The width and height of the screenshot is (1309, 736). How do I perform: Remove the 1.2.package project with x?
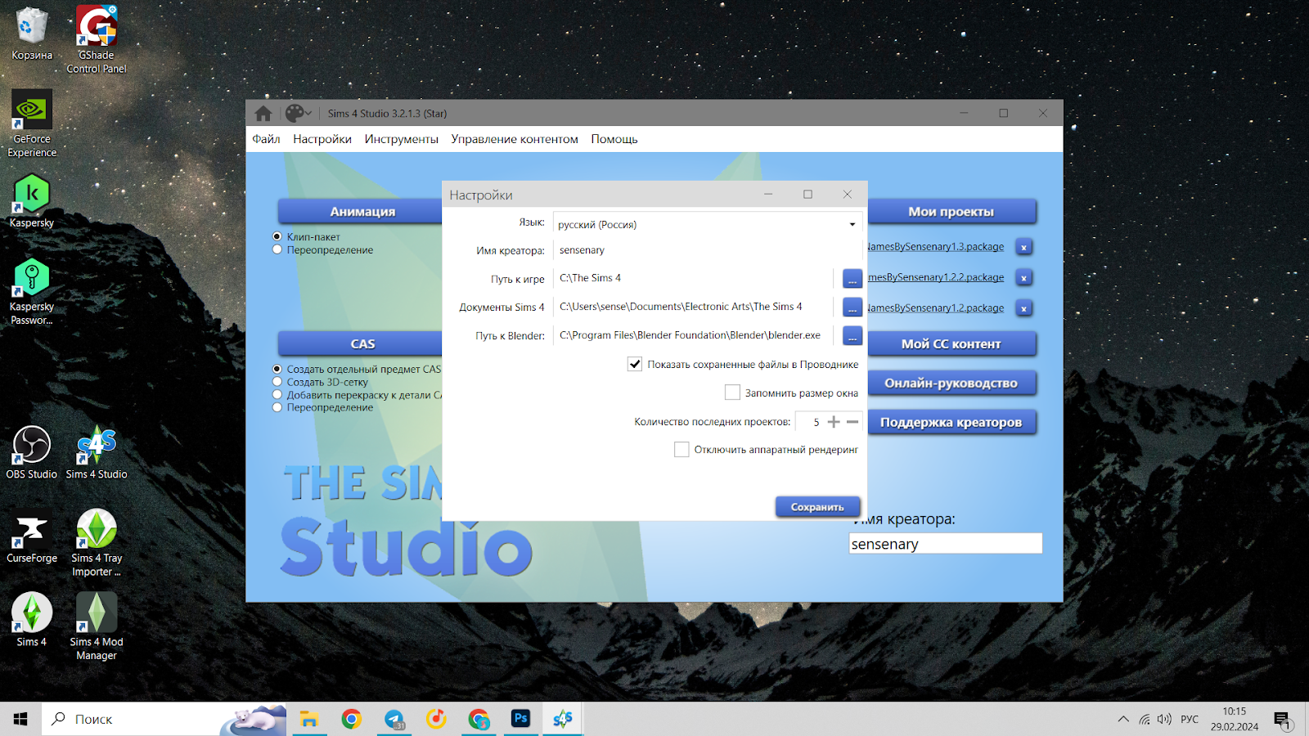coord(1023,308)
